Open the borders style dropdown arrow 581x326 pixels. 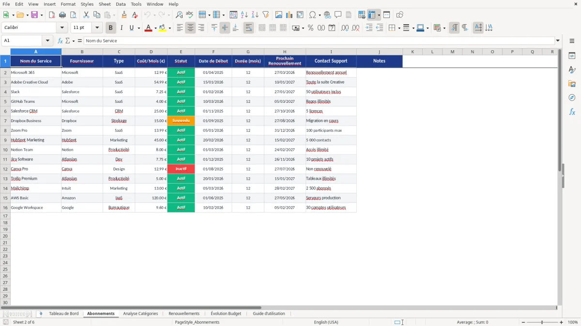pyautogui.click(x=413, y=28)
